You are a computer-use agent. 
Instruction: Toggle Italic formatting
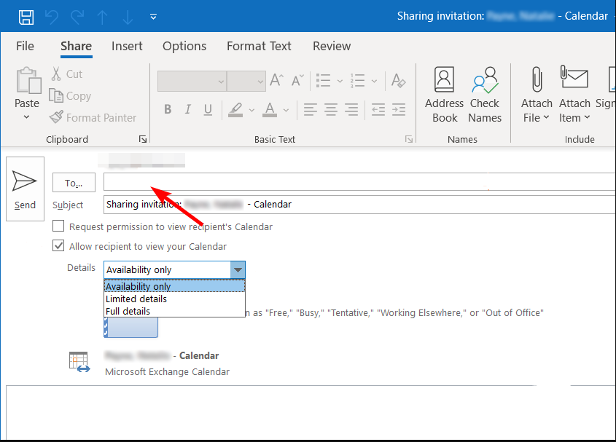188,109
